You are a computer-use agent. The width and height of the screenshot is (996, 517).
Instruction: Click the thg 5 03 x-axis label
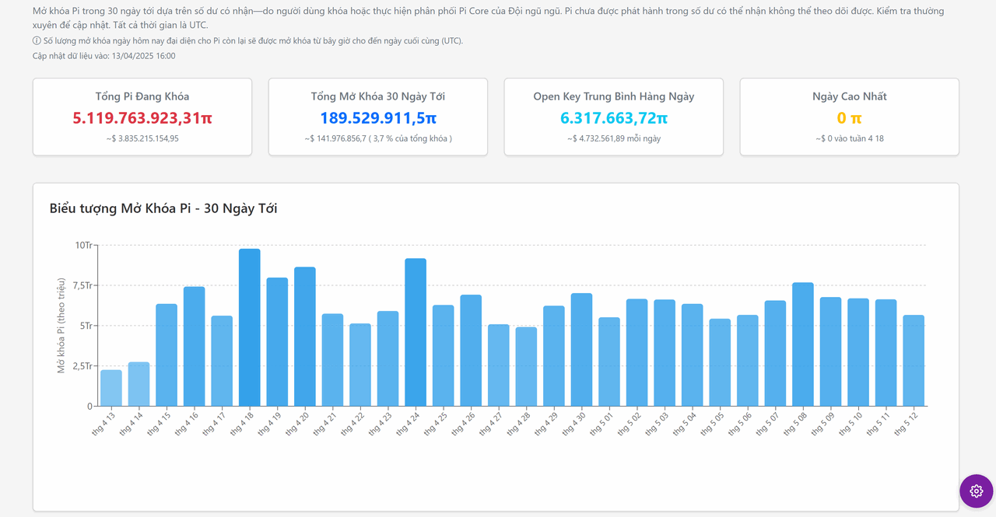coord(658,424)
